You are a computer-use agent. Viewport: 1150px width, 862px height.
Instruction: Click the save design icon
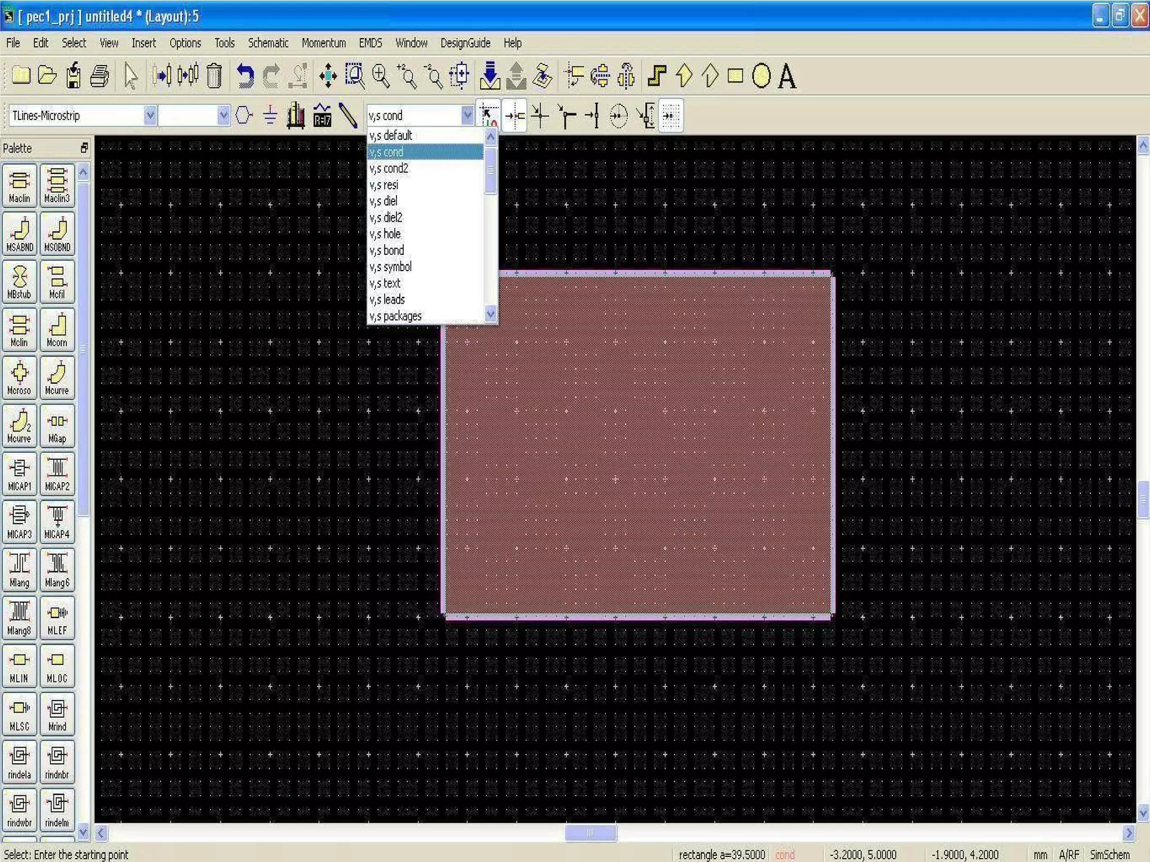click(x=73, y=76)
